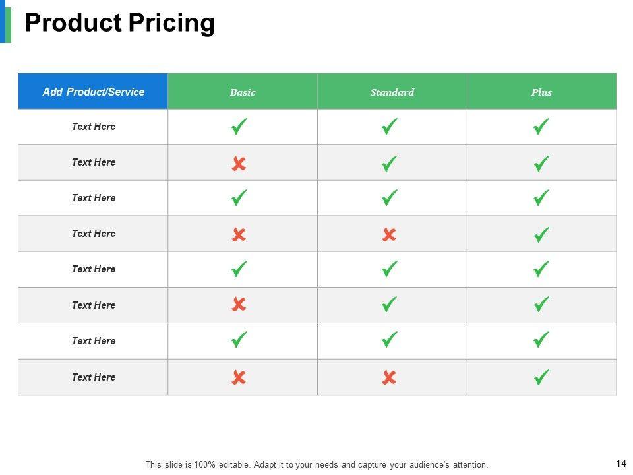This screenshot has width=633, height=475.
Task: Click the red cross in Basic column, last row
Action: [239, 377]
